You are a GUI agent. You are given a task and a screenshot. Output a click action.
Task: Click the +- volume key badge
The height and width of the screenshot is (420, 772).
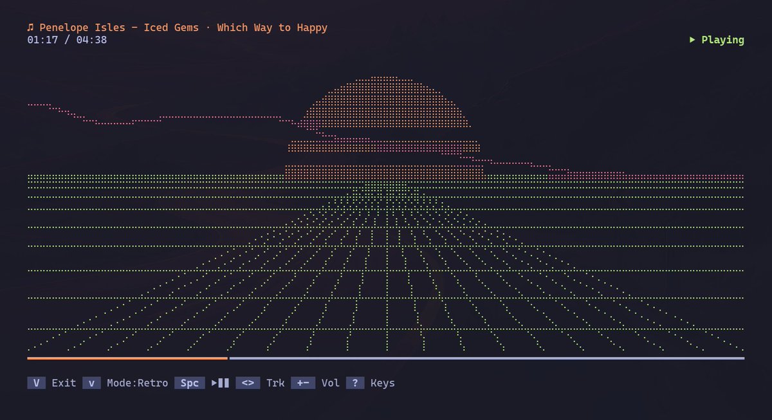coord(303,383)
